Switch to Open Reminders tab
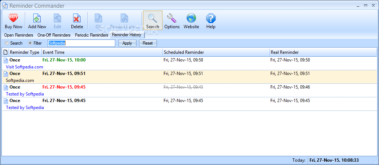This screenshot has height=165, width=379. click(19, 35)
